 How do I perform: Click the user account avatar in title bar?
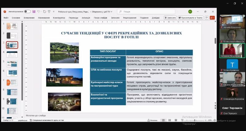click(190, 12)
